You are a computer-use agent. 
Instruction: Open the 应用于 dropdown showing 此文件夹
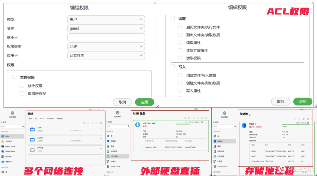(106, 55)
